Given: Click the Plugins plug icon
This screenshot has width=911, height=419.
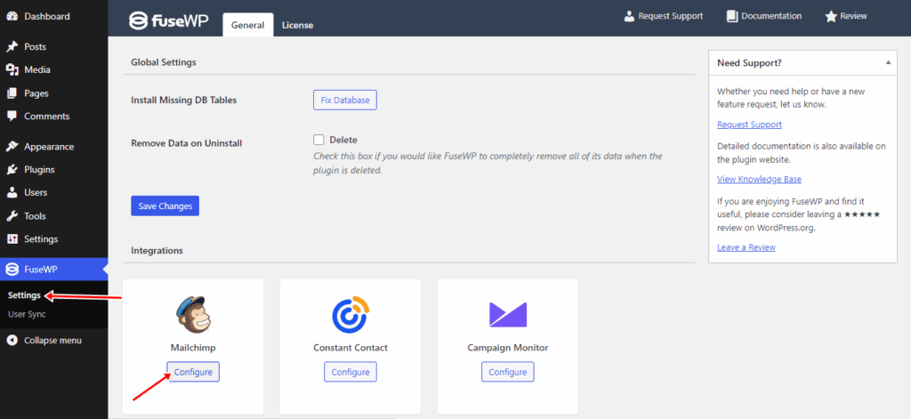Looking at the screenshot, I should [12, 170].
